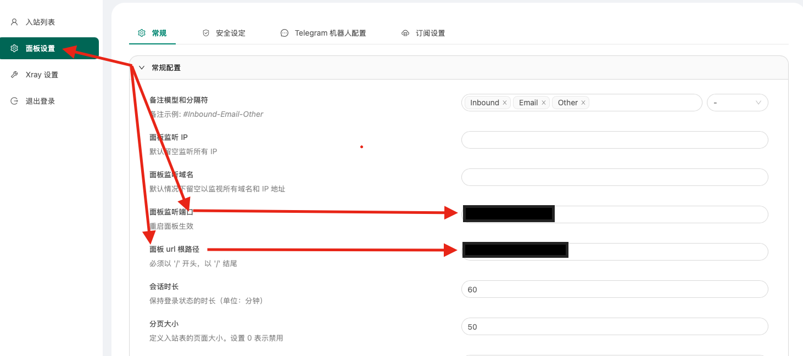This screenshot has height=356, width=803.
Task: Remove the Inbound tag with its × icon
Action: pyautogui.click(x=505, y=103)
